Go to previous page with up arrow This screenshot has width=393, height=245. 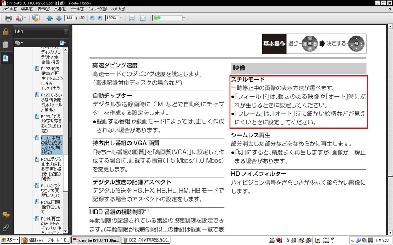50,18
